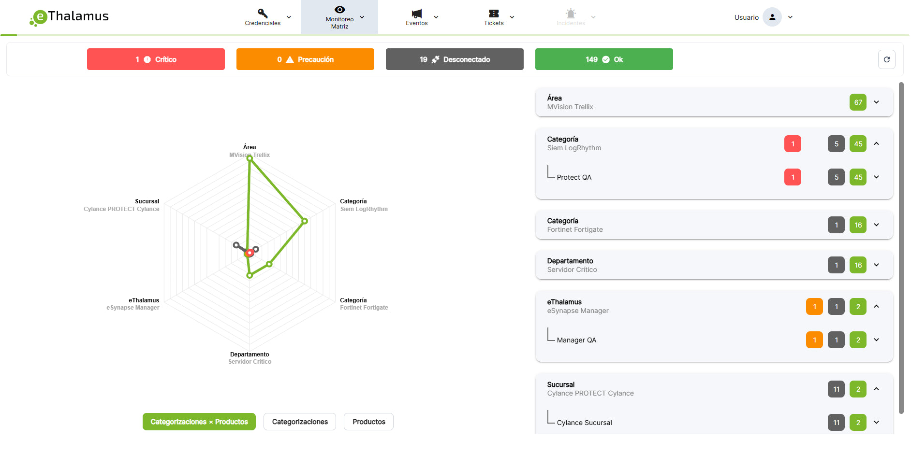
Task: Refresh the matrix with the reload icon
Action: coord(887,59)
